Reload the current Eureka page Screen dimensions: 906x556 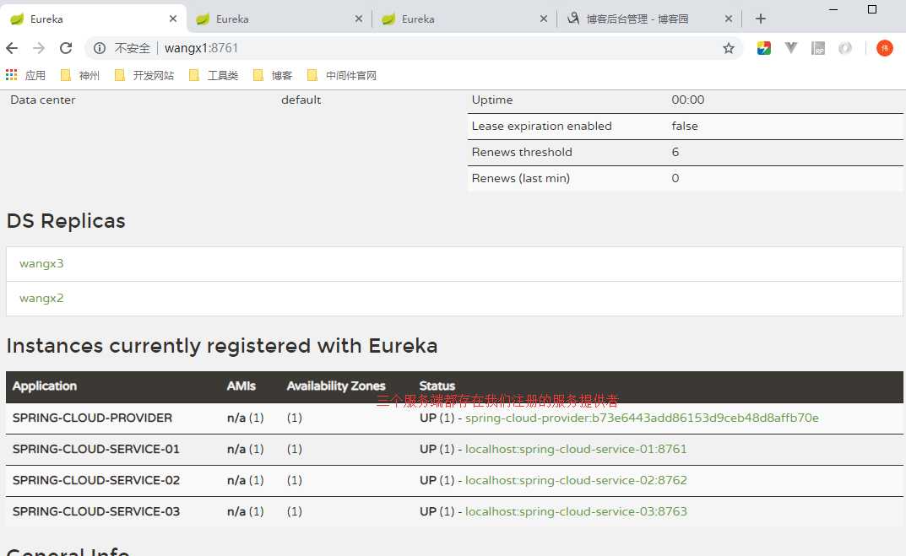pos(66,48)
